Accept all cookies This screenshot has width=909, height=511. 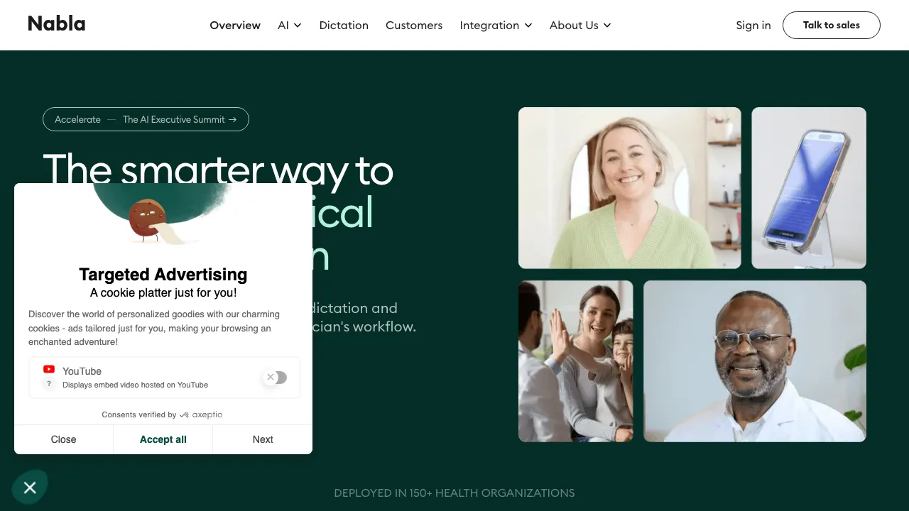tap(163, 439)
